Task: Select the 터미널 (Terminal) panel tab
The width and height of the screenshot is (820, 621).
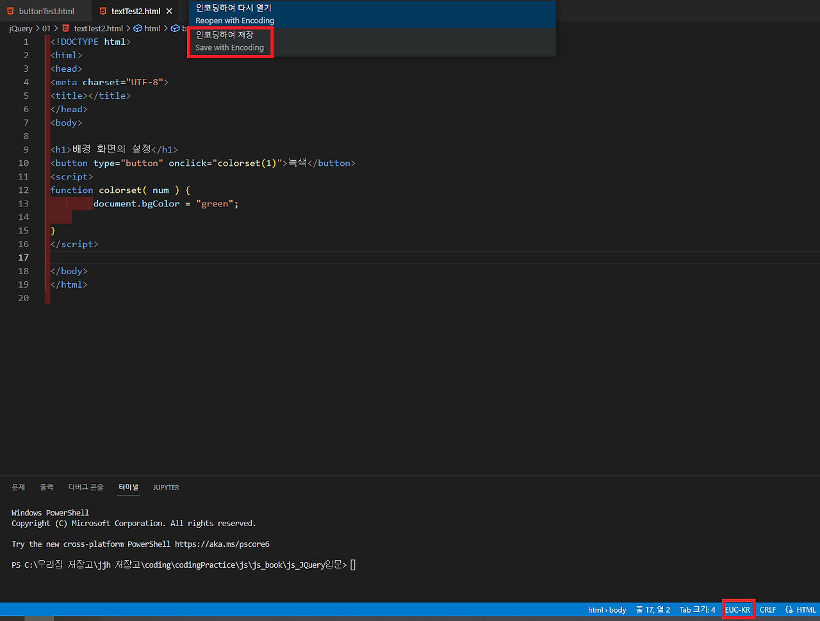Action: click(128, 487)
